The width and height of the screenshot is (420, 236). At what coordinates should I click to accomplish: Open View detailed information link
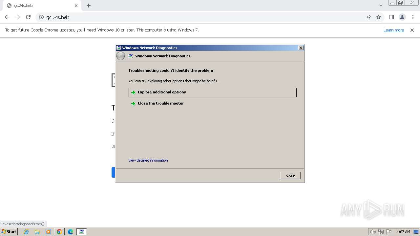[148, 160]
